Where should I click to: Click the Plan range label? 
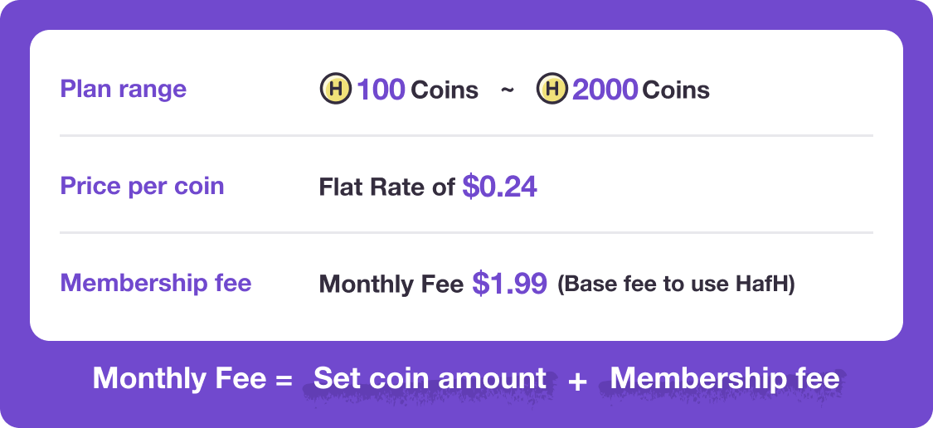coord(124,89)
